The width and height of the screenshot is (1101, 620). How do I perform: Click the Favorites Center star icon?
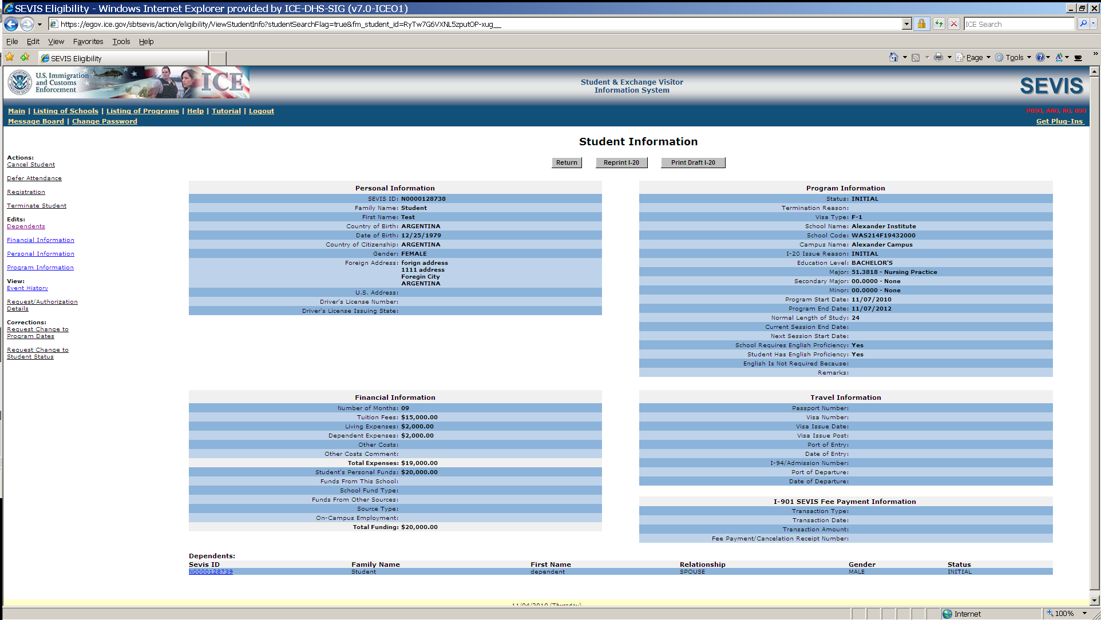click(x=10, y=57)
